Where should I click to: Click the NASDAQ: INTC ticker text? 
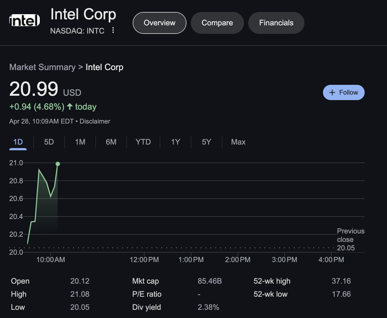pos(77,31)
